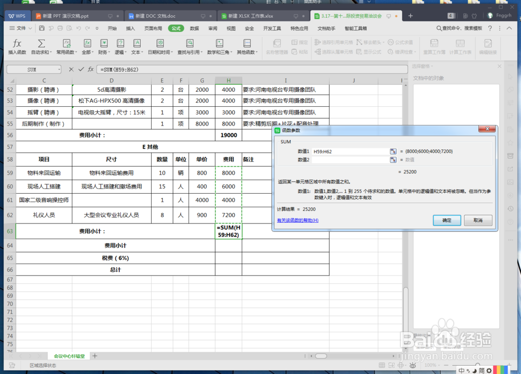Click the save icon in quick access toolbar

click(x=42, y=28)
